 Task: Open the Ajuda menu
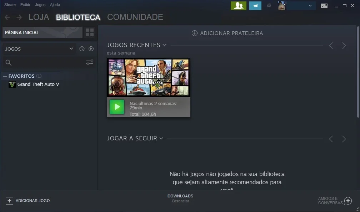tap(55, 5)
